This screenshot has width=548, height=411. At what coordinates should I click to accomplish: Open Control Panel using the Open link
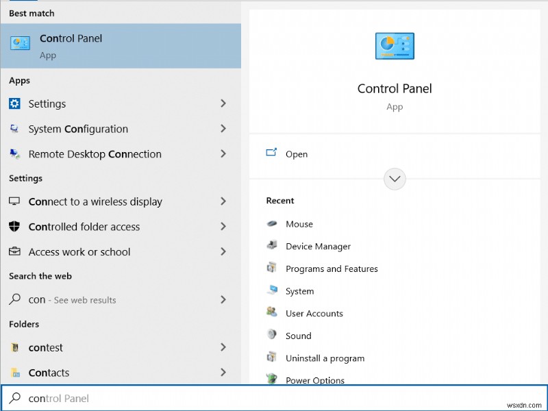click(297, 154)
